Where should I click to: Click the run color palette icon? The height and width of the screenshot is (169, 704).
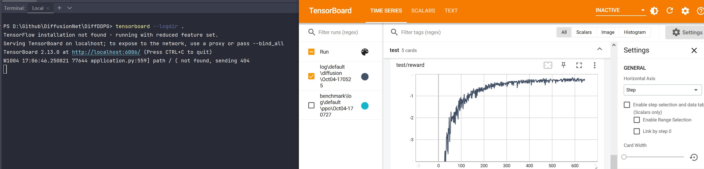365,52
